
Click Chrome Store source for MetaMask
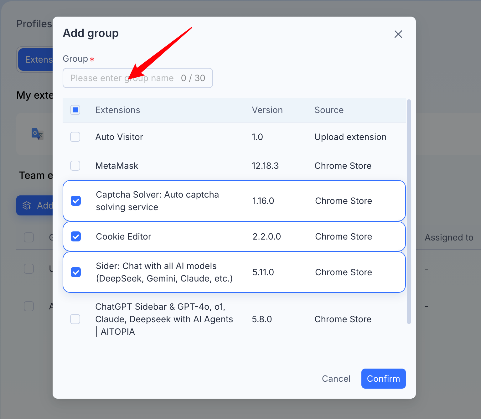(343, 166)
